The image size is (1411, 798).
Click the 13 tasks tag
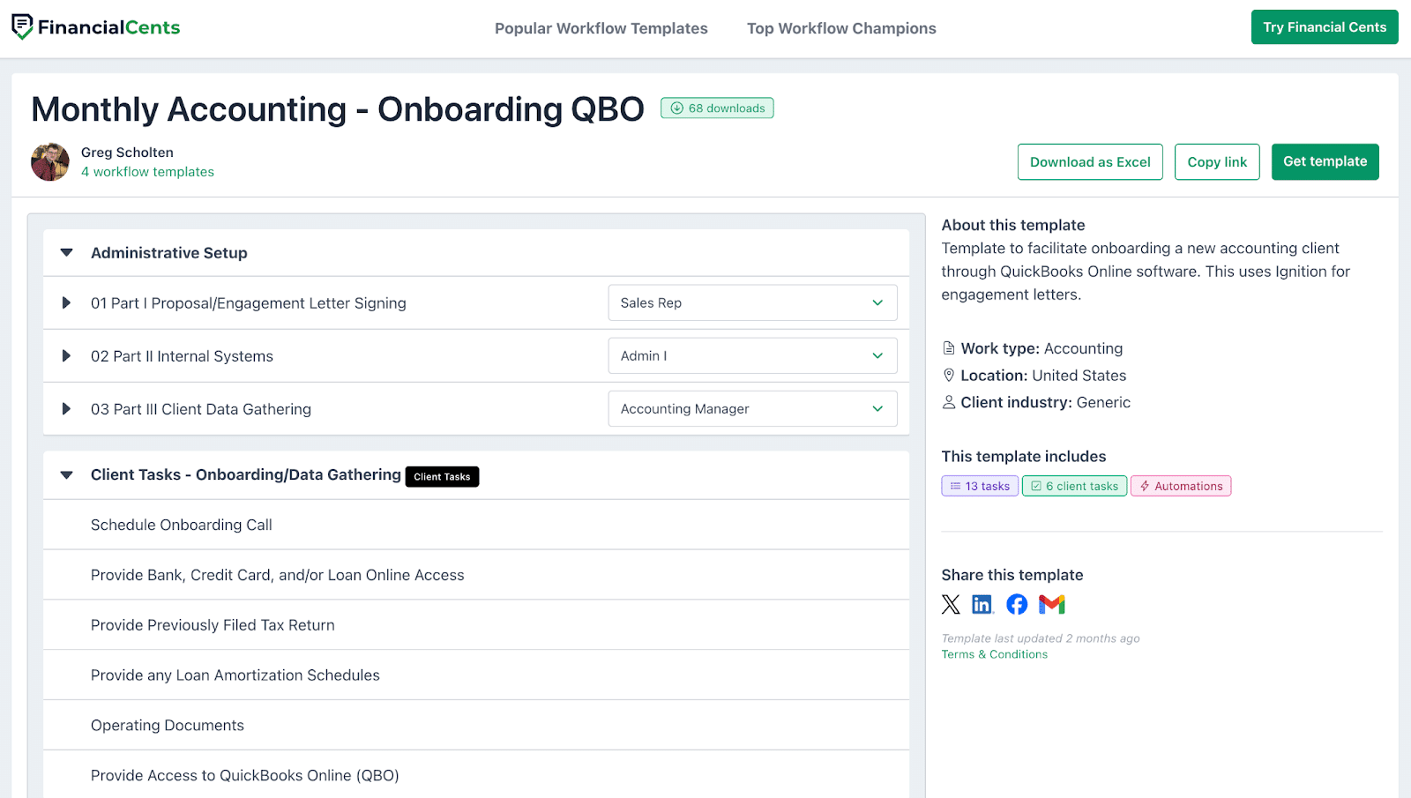[x=980, y=486]
